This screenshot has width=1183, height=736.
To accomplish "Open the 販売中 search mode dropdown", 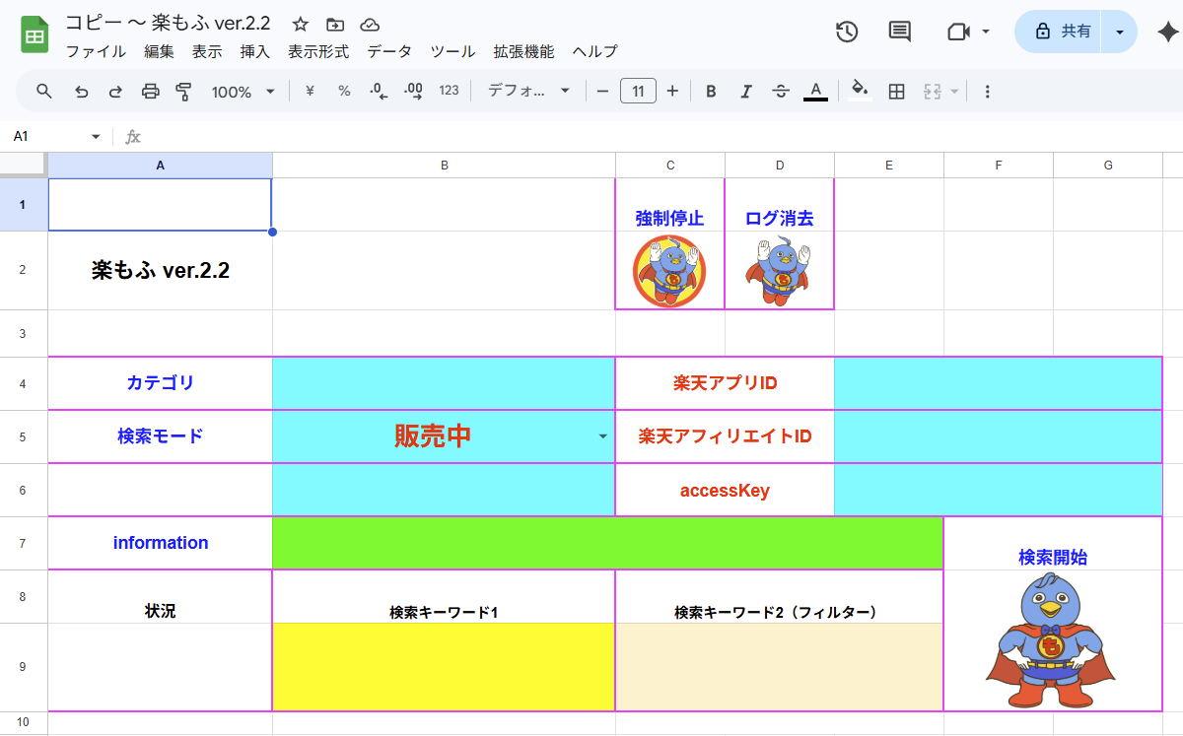I will pos(603,437).
